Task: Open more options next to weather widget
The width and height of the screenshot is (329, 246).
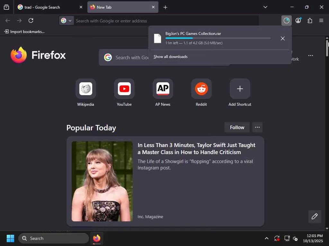Action: tap(311, 56)
